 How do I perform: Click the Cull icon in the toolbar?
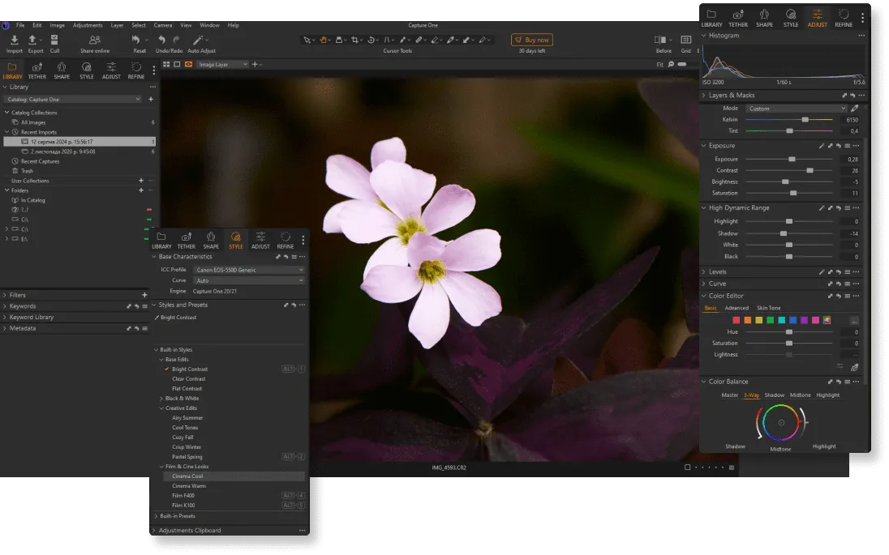coord(54,40)
